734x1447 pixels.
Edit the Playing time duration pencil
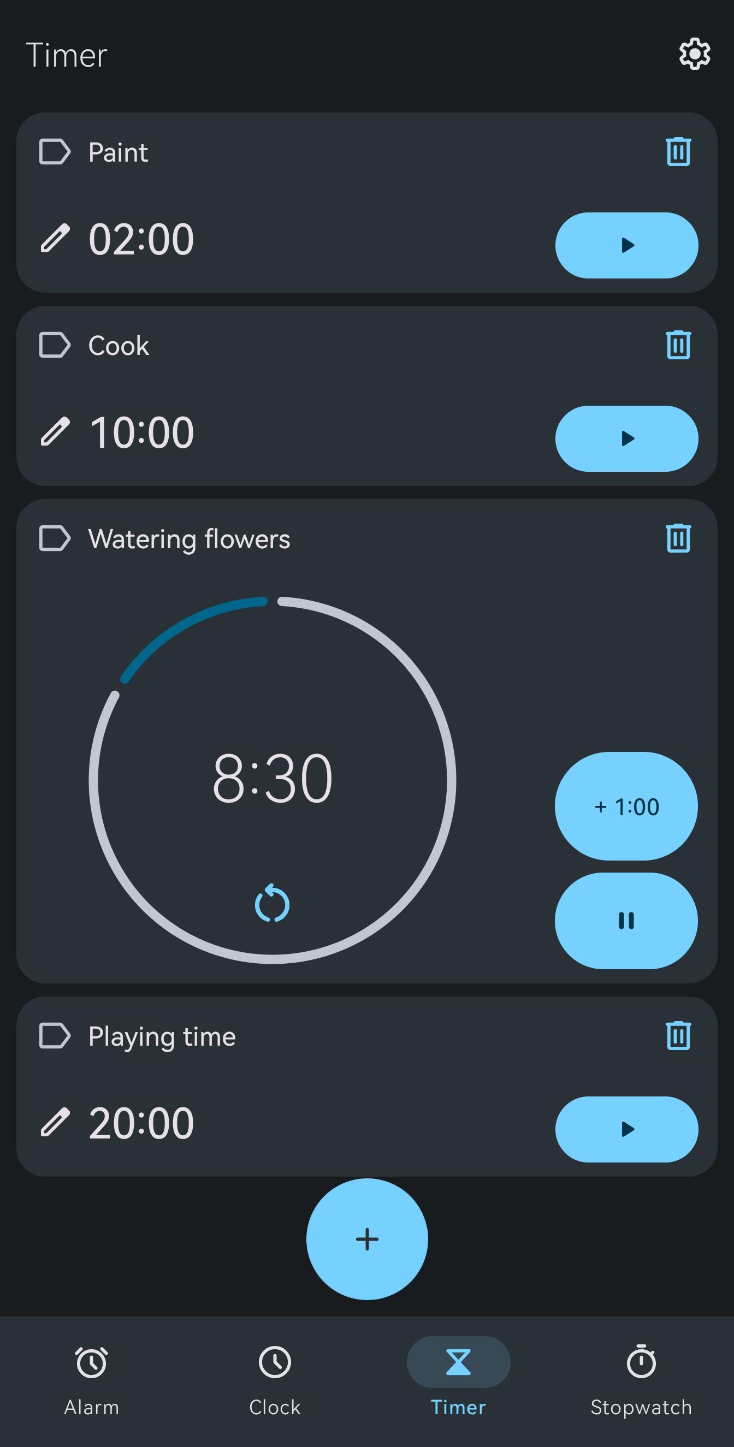click(55, 1123)
